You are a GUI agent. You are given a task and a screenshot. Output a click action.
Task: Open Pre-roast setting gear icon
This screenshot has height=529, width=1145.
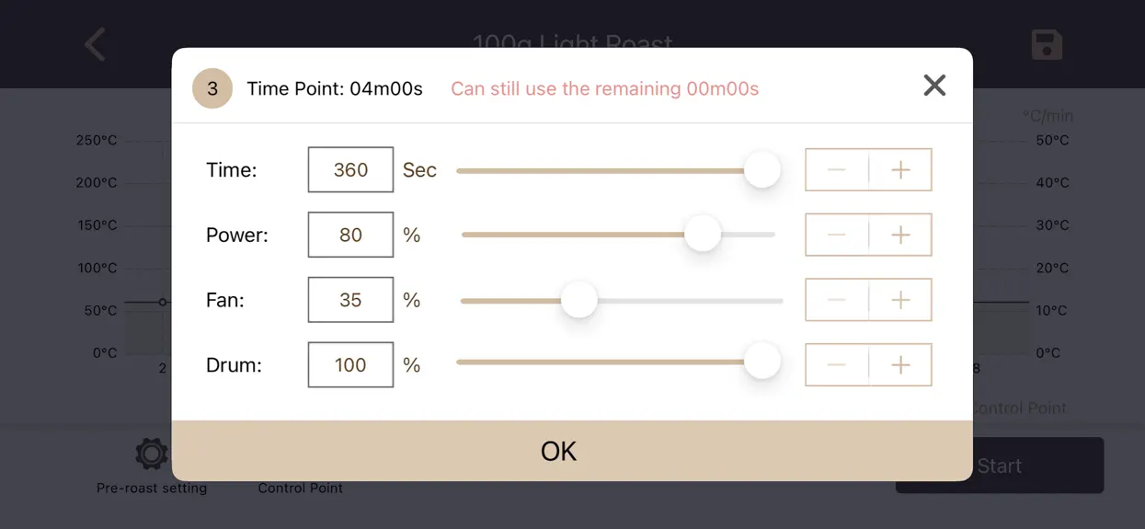[152, 454]
